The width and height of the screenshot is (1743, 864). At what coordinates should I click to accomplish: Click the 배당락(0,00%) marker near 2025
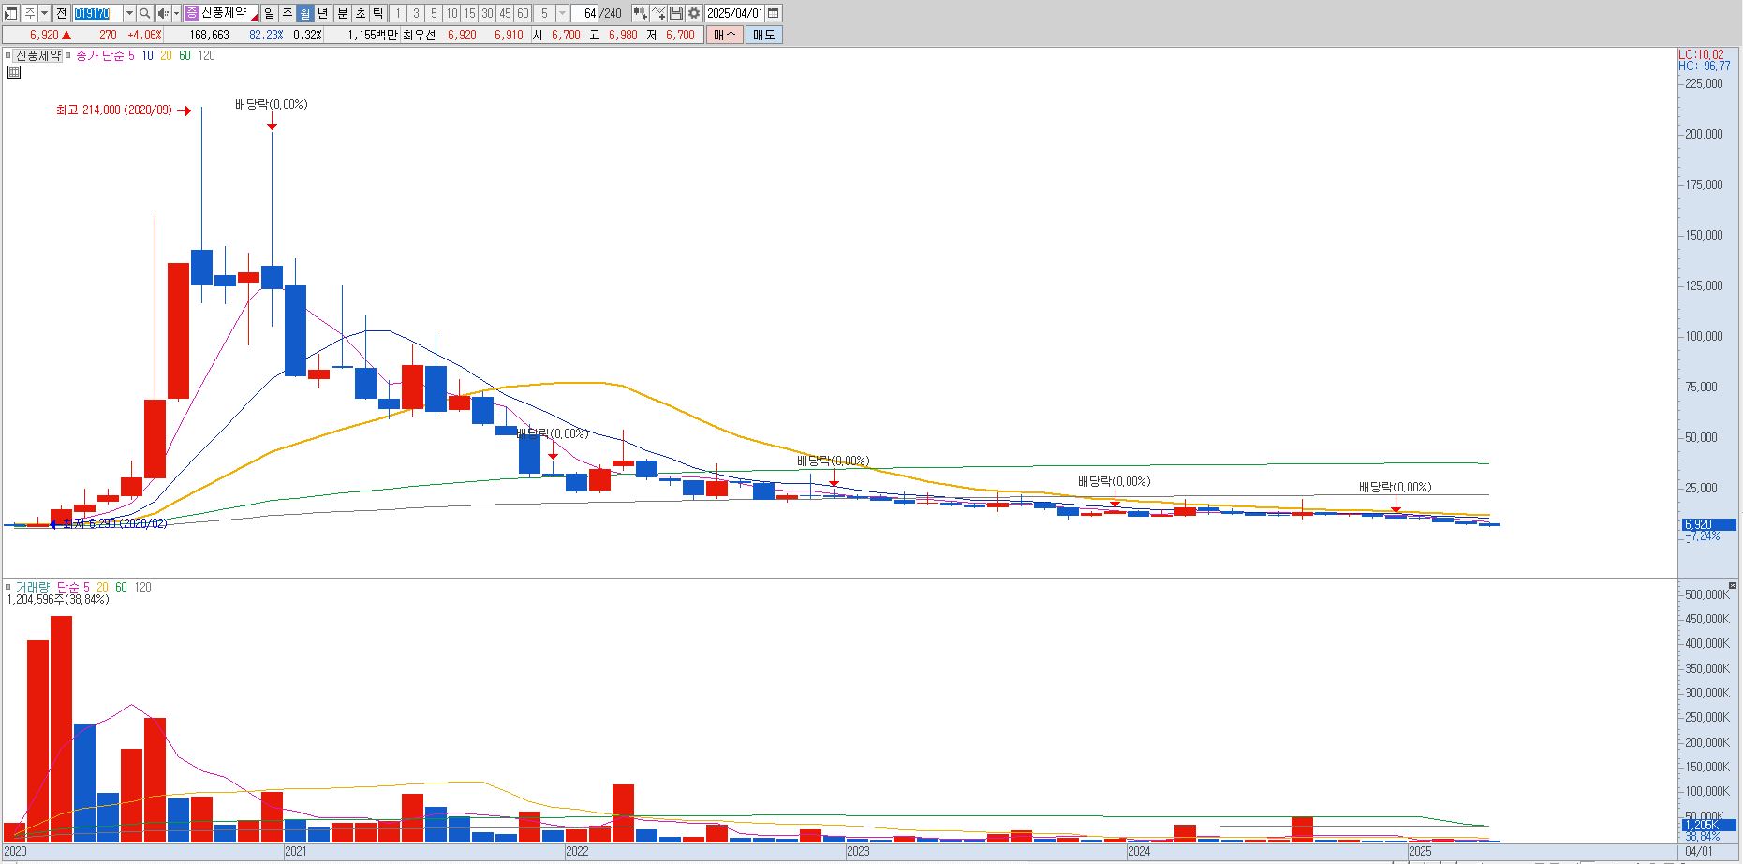pyautogui.click(x=1395, y=488)
